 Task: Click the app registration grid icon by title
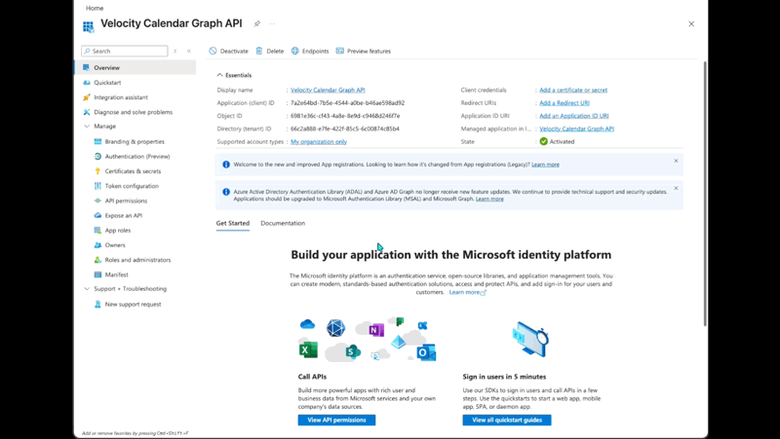coord(89,26)
